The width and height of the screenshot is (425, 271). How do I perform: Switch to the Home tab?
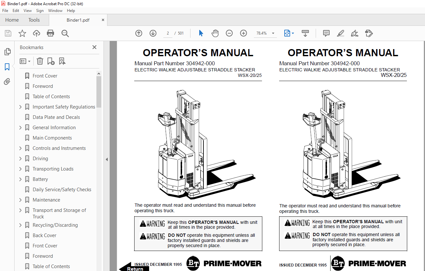(12, 20)
